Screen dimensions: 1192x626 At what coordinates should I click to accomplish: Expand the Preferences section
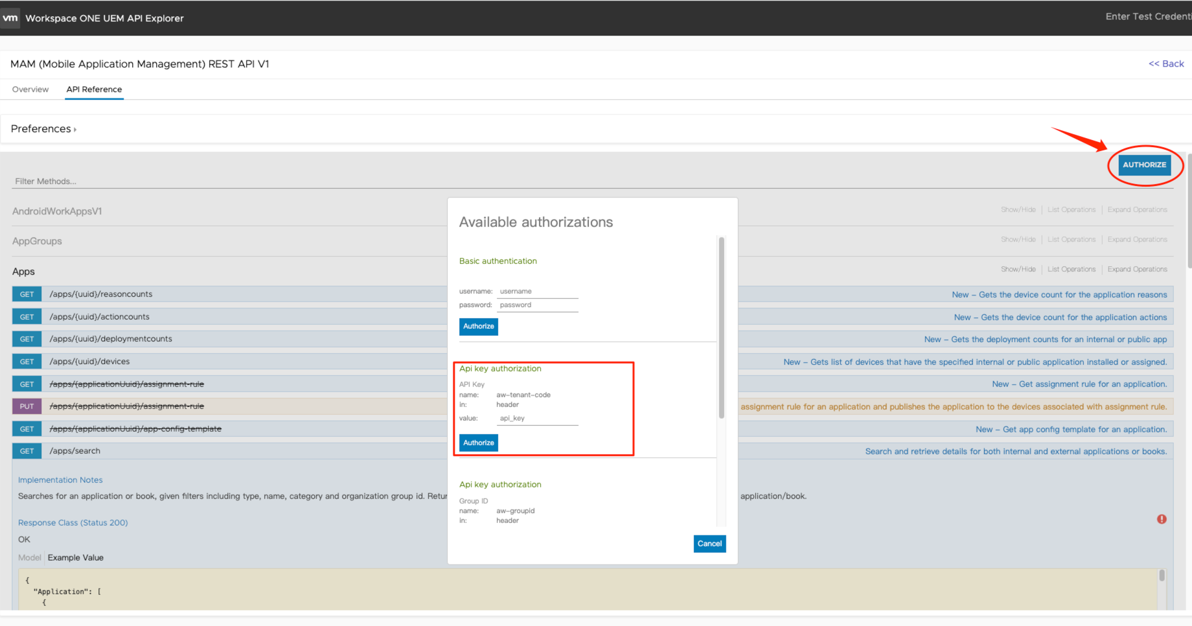43,129
